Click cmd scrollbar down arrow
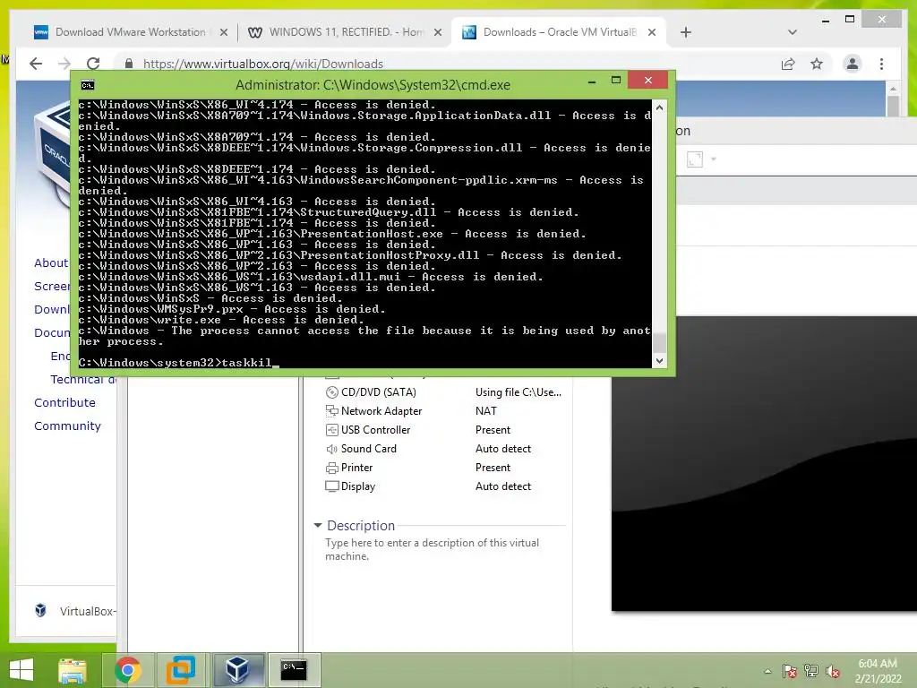The height and width of the screenshot is (688, 917). pyautogui.click(x=659, y=361)
